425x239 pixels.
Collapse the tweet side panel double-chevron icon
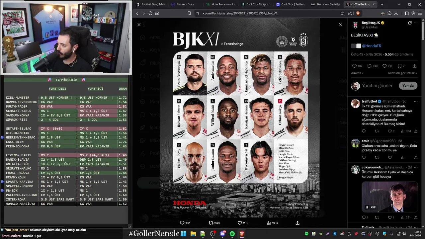(340, 25)
